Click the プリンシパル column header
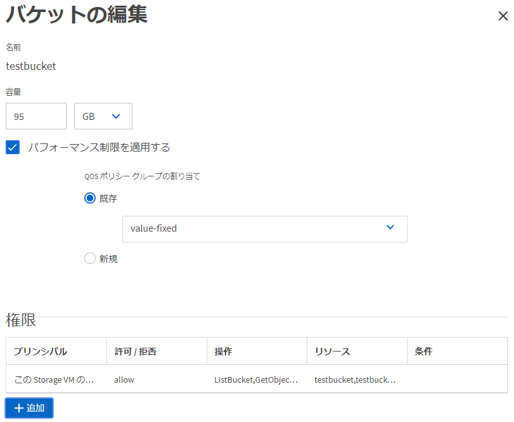The image size is (514, 422). 56,351
